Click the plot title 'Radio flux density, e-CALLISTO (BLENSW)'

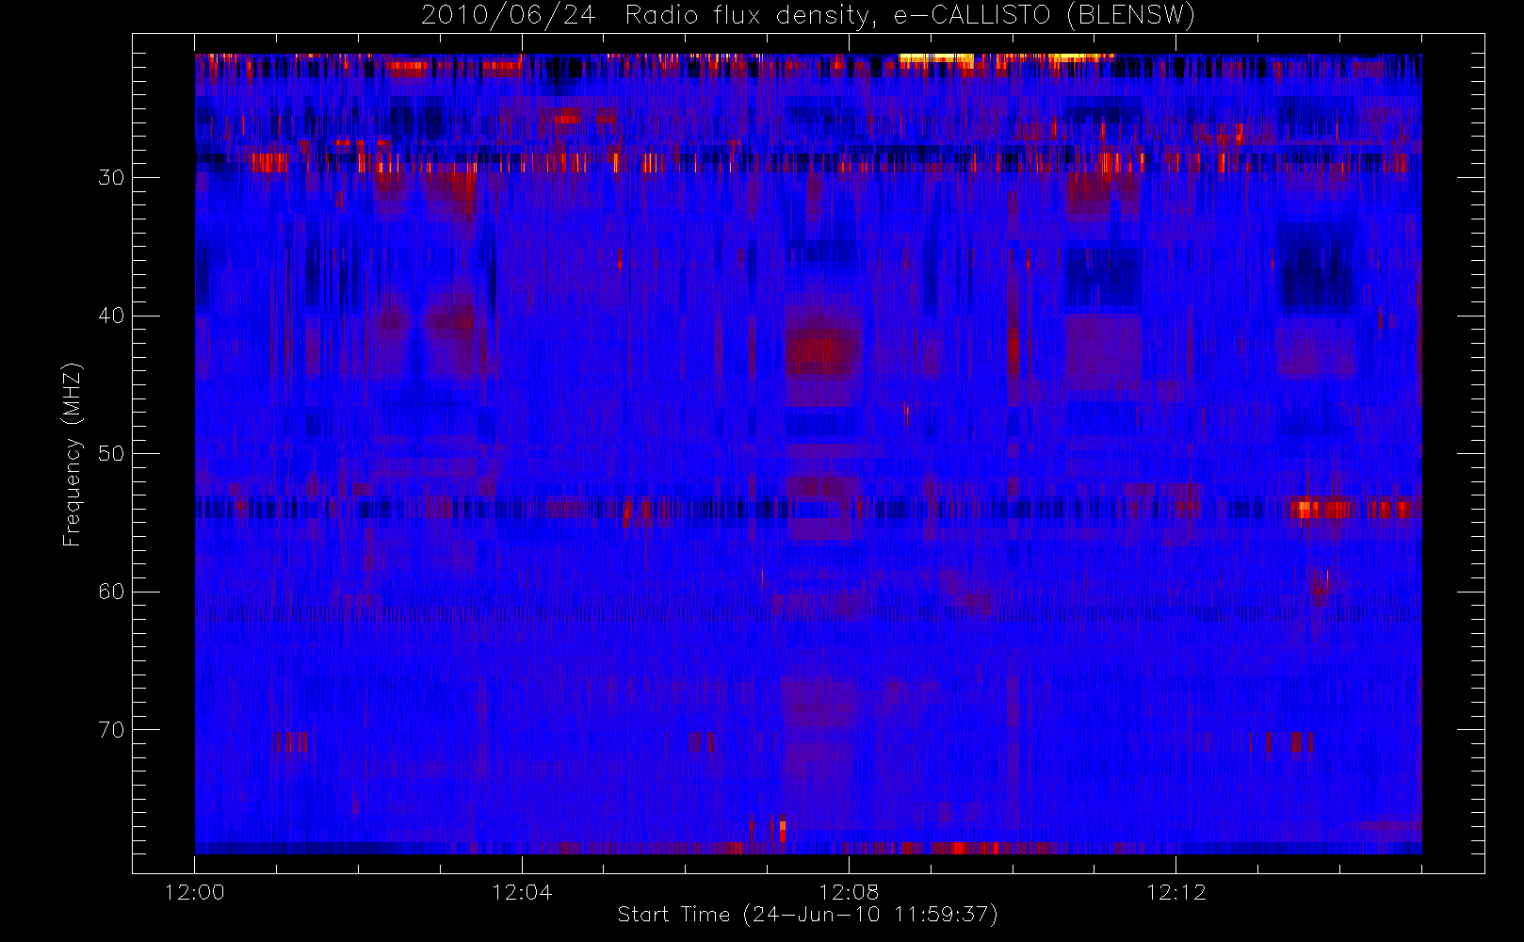coord(909,16)
